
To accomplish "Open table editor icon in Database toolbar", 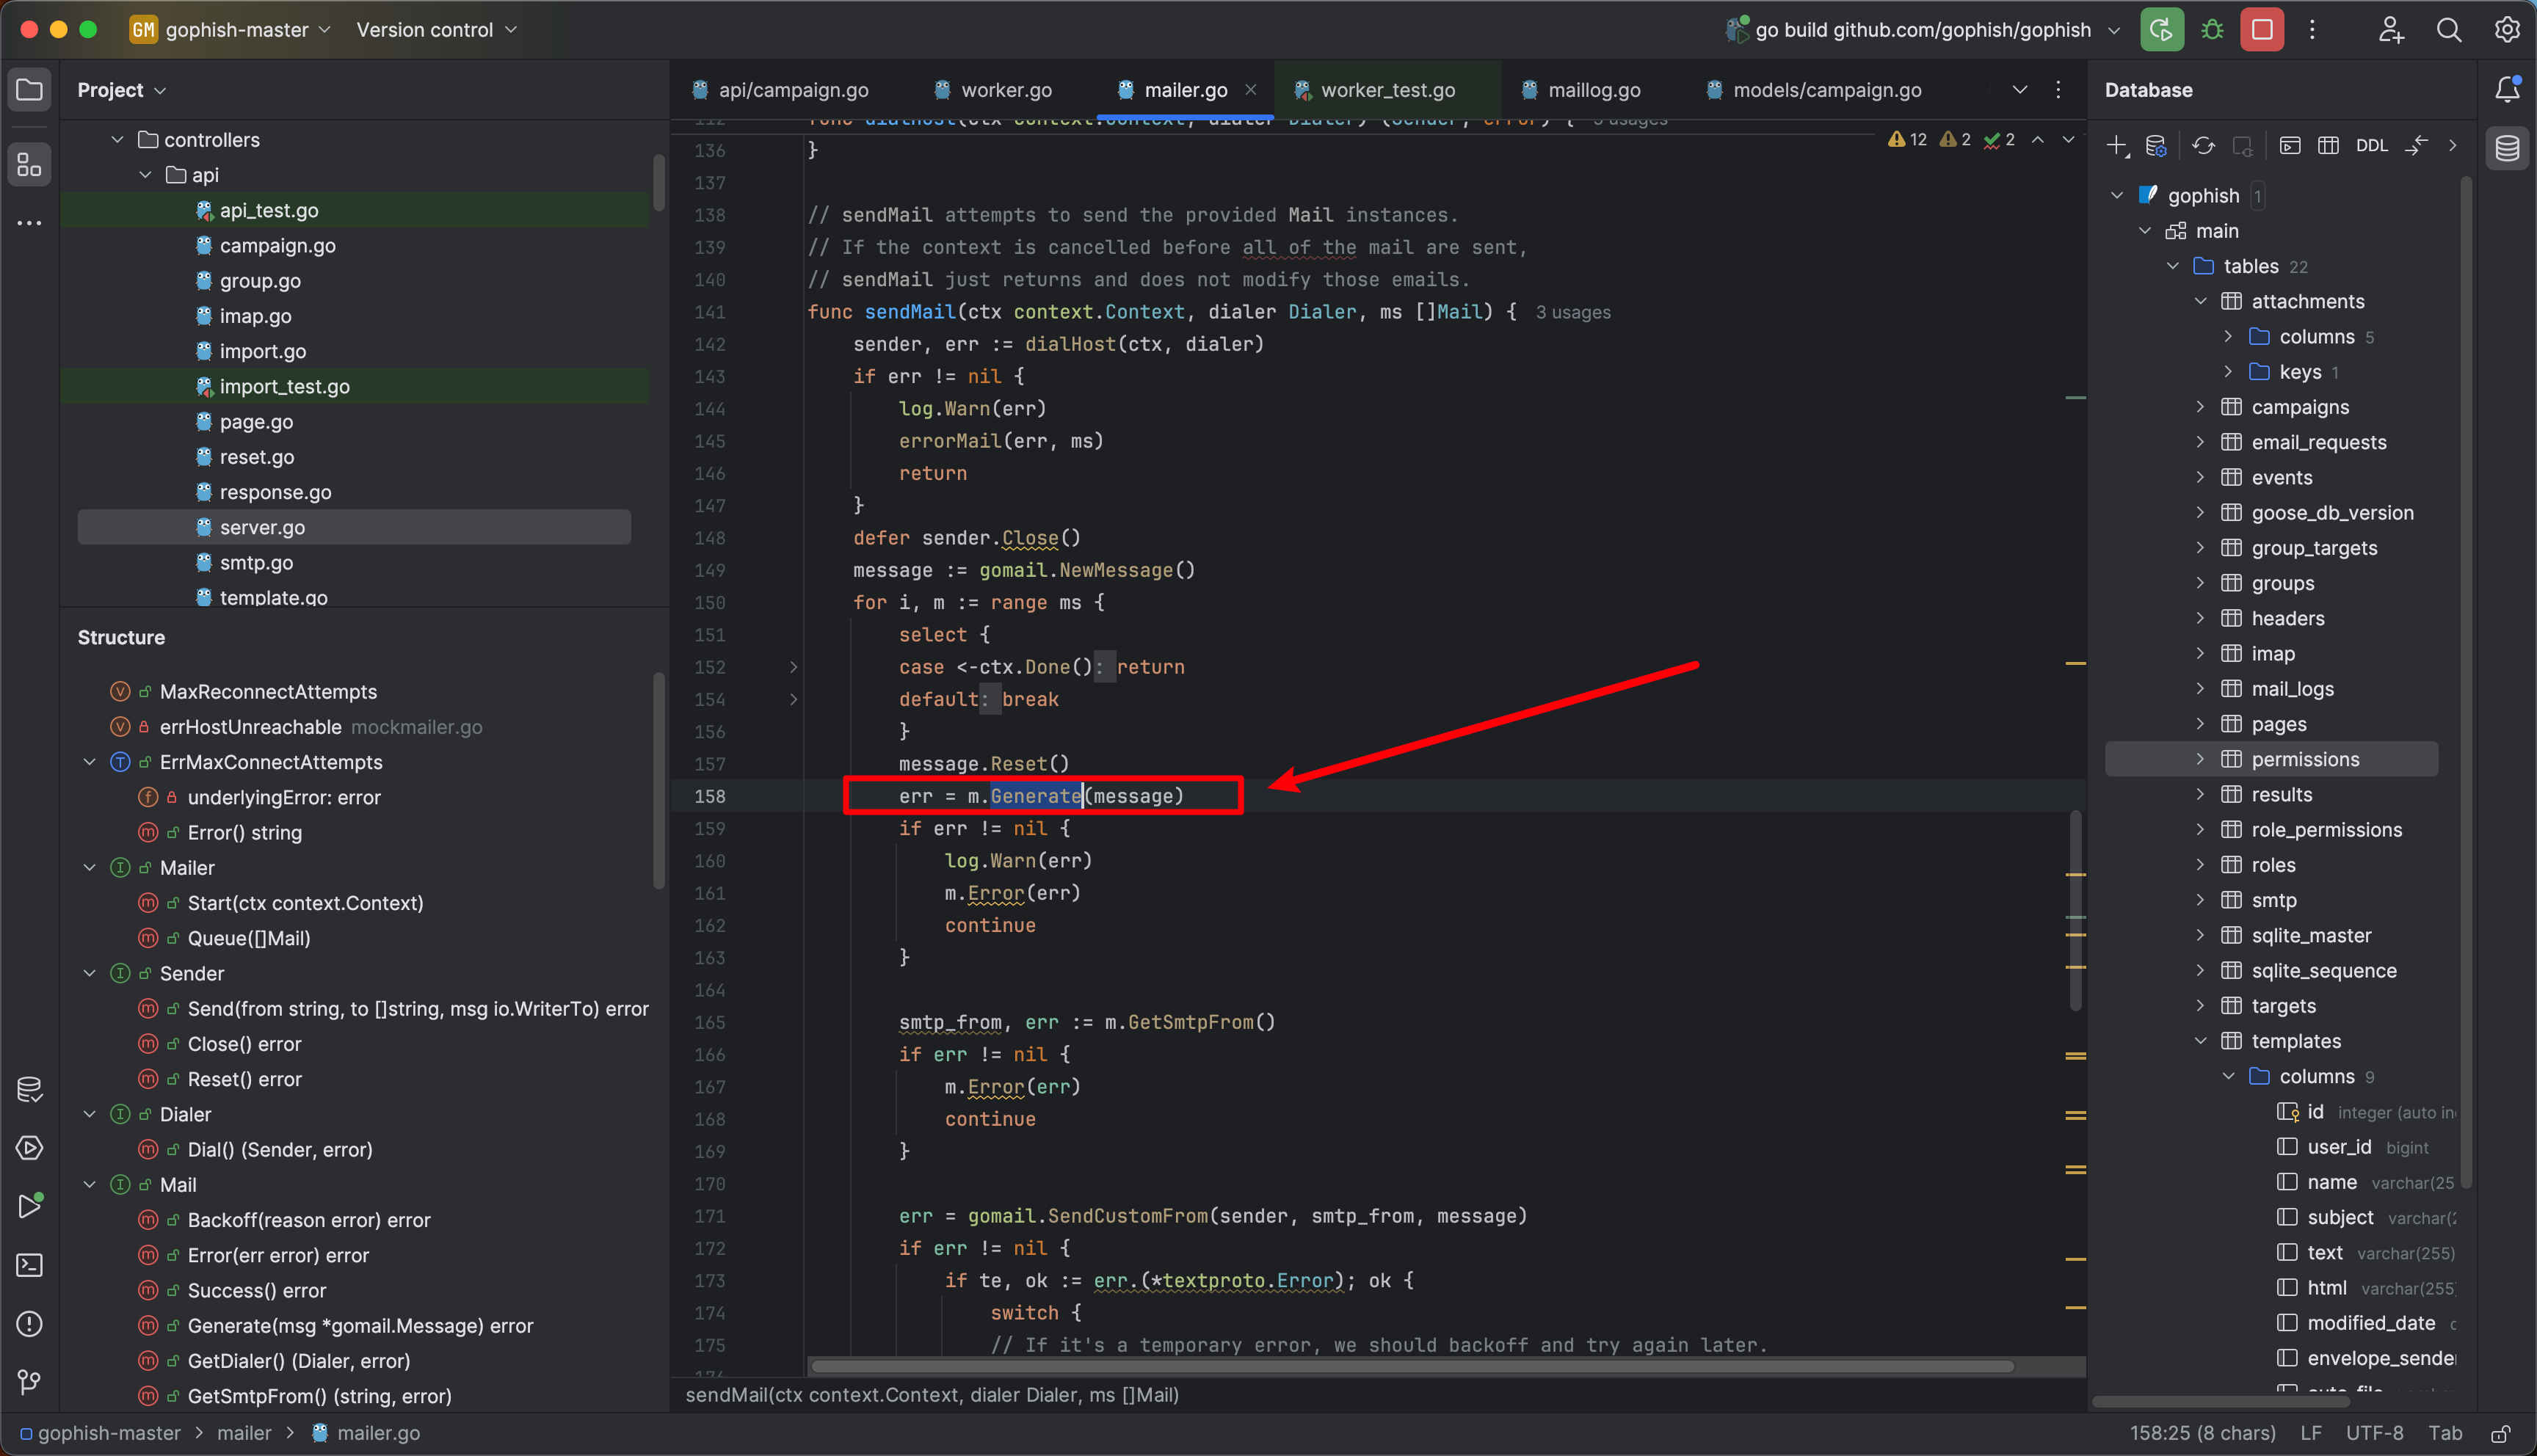I will [2328, 146].
